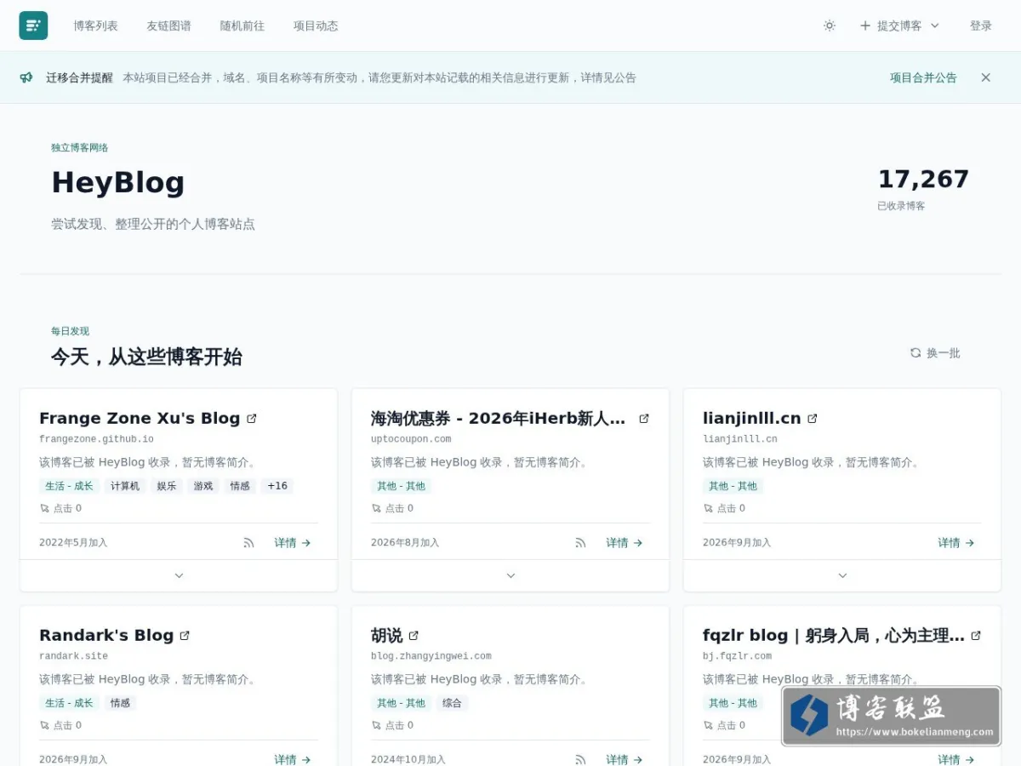Click fqzlr blog title
The height and width of the screenshot is (766, 1021).
(x=834, y=635)
